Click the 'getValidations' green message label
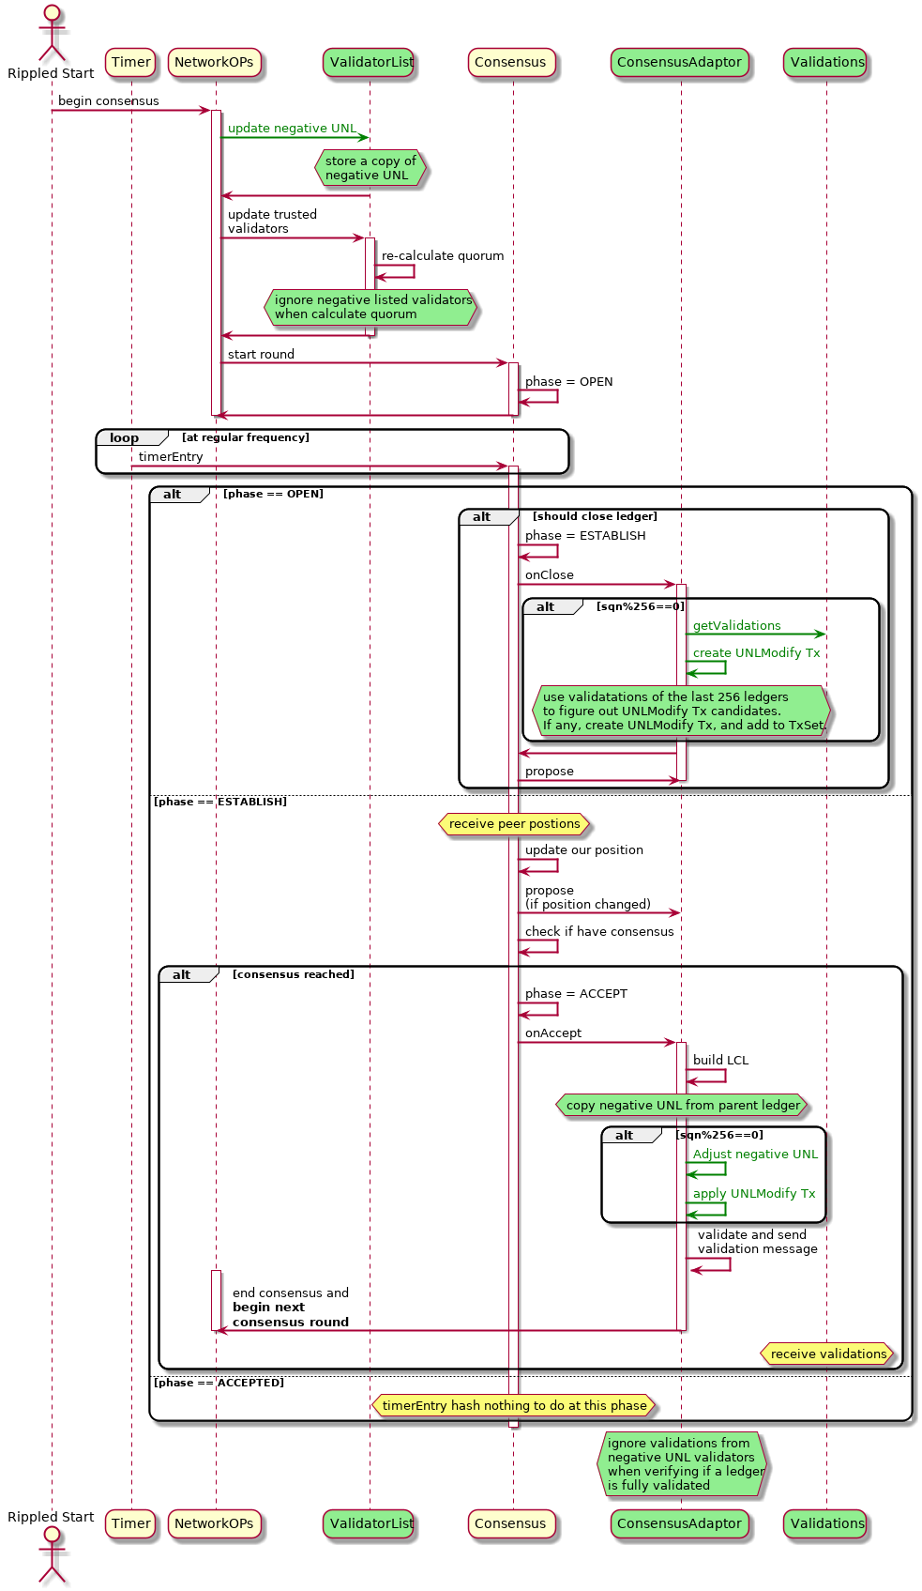 pyautogui.click(x=736, y=626)
